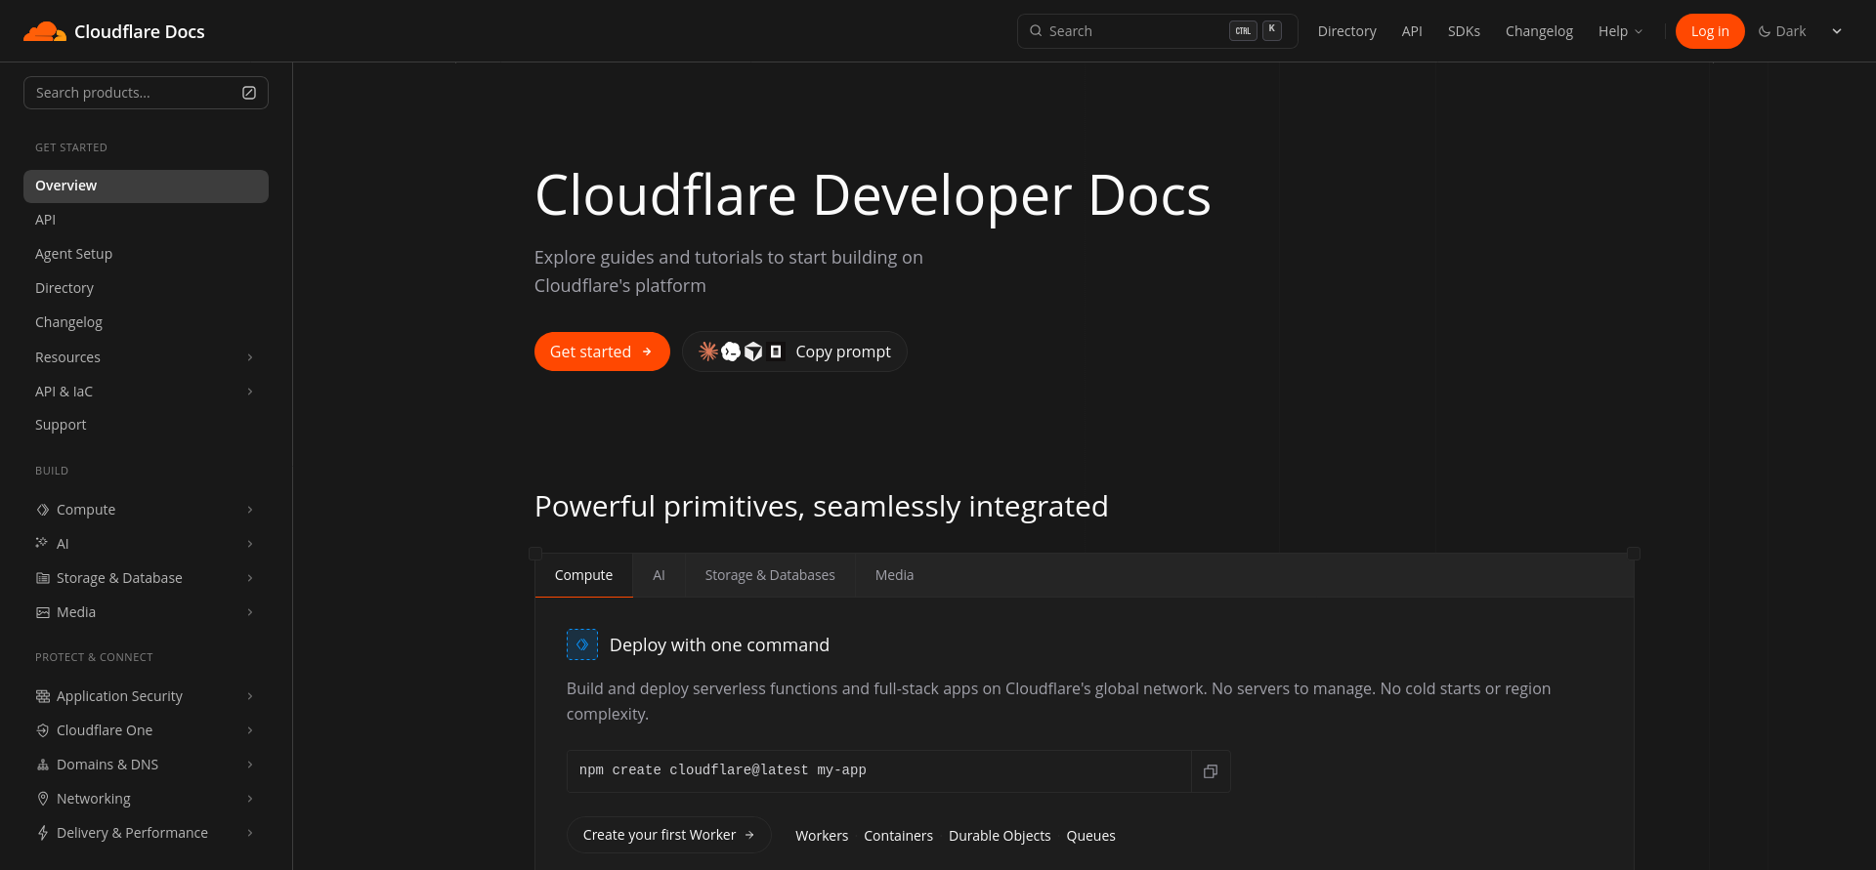Click Create your first Worker button

pos(669,835)
